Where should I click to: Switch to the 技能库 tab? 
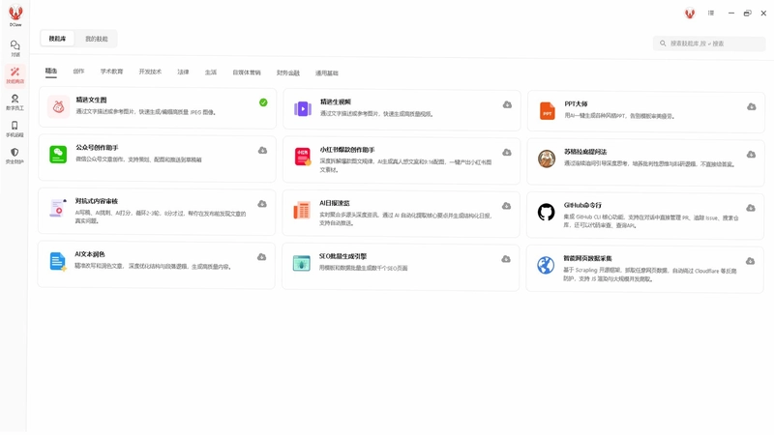click(x=57, y=39)
